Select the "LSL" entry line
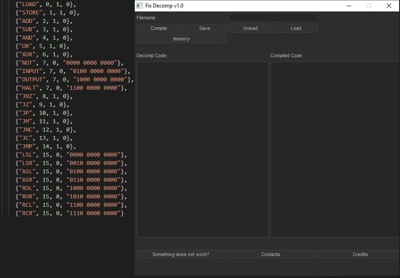 [71, 155]
